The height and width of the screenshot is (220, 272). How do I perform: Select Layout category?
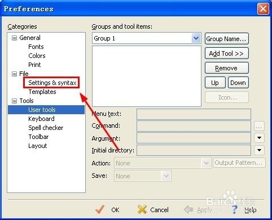click(x=38, y=146)
